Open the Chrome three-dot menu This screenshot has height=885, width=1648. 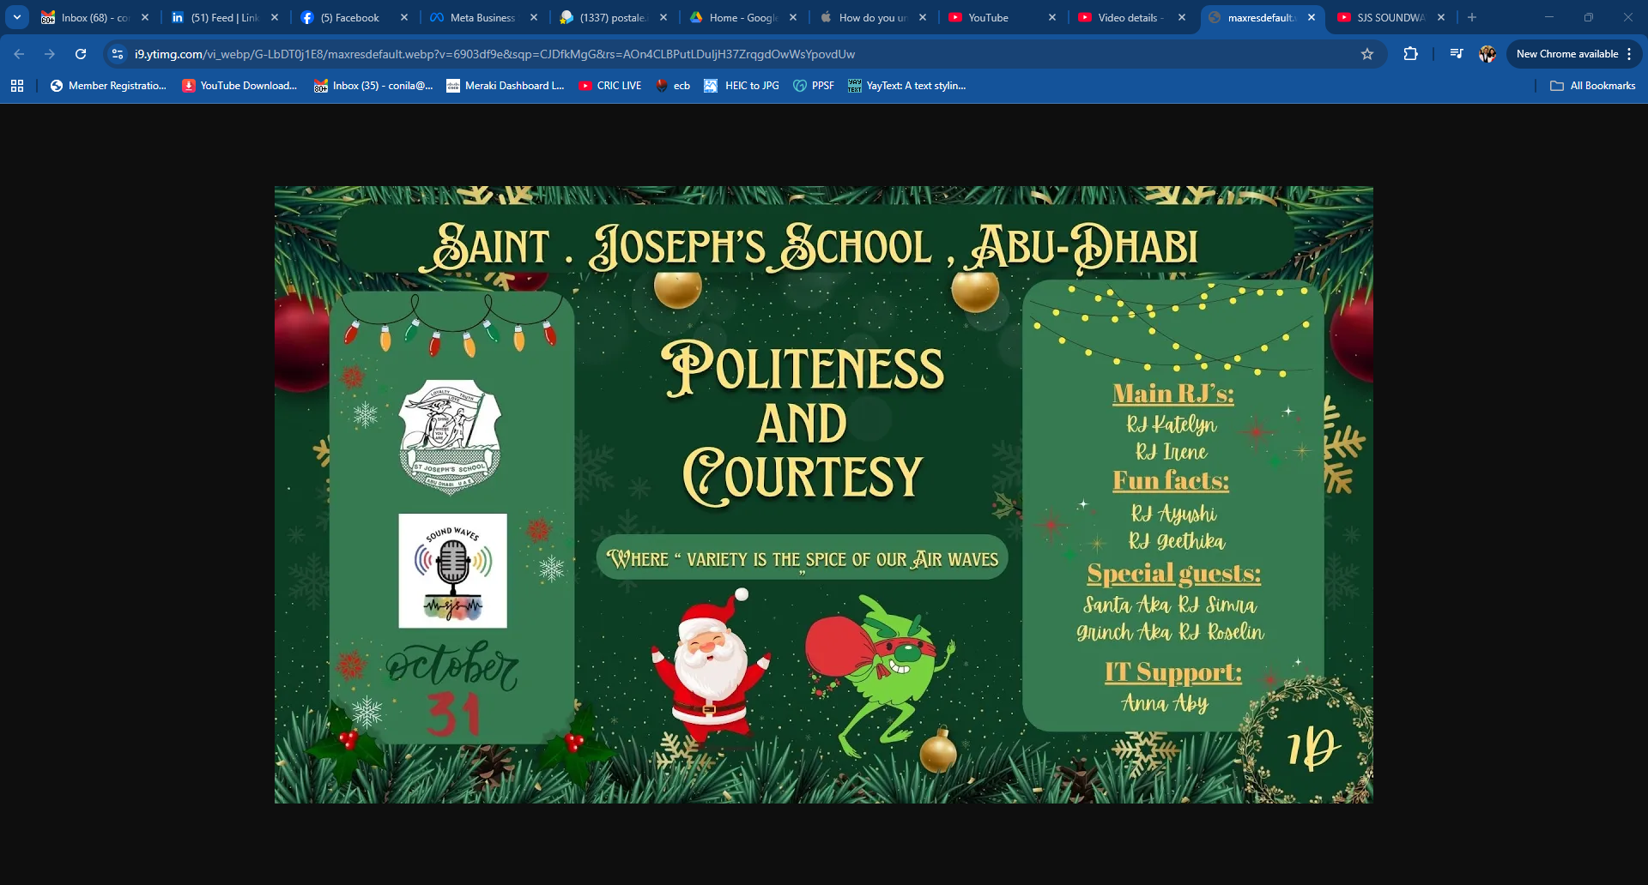point(1629,54)
